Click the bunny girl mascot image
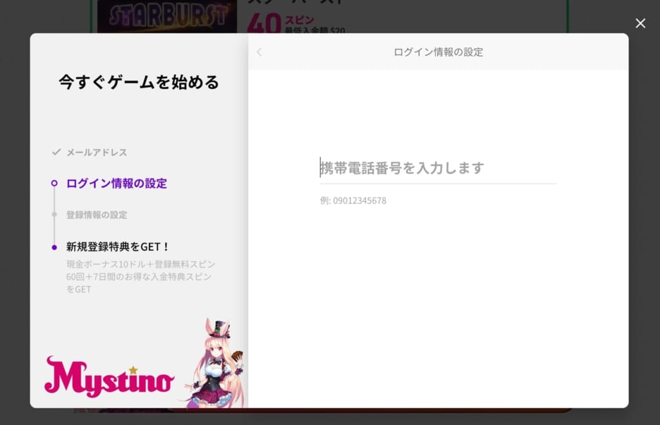 (x=217, y=363)
